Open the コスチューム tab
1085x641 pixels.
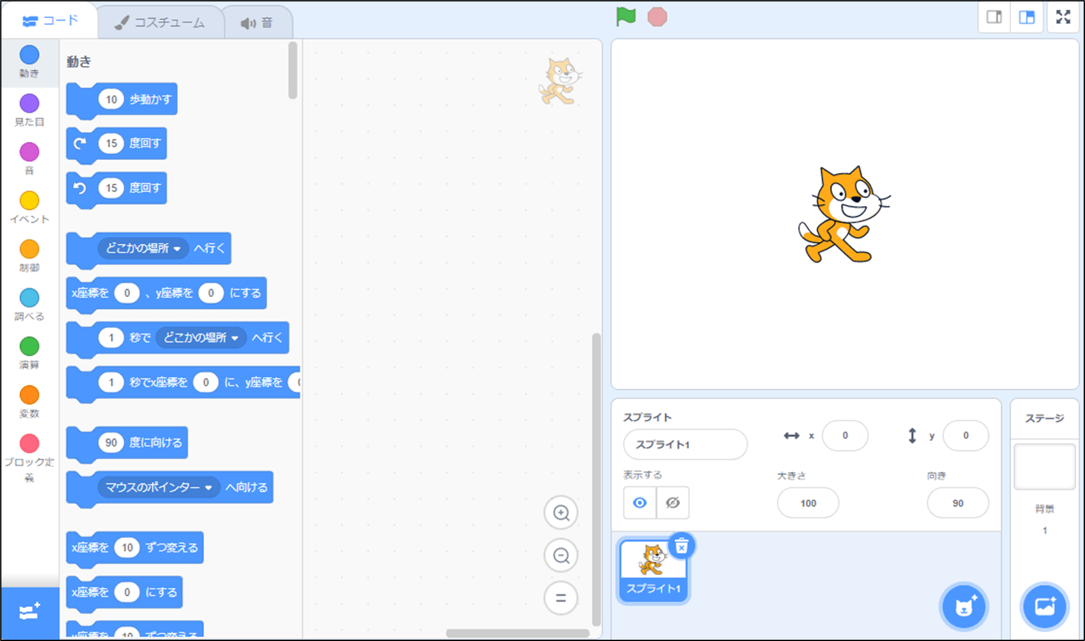click(160, 23)
